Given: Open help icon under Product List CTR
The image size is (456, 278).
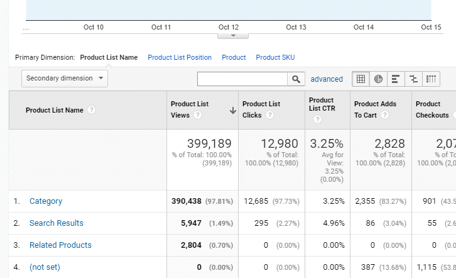Looking at the screenshot, I should pos(317,120).
